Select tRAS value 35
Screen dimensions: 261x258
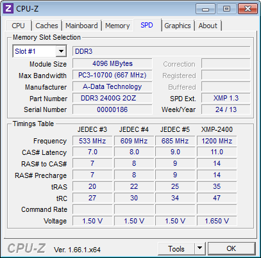coord(217,186)
